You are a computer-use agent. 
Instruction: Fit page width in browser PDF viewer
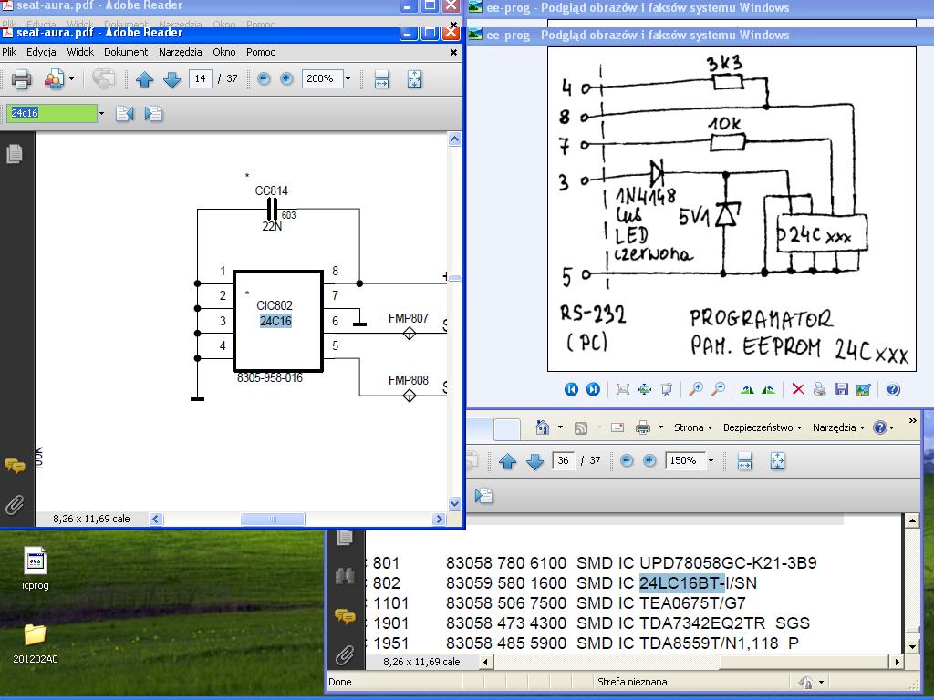coord(744,461)
